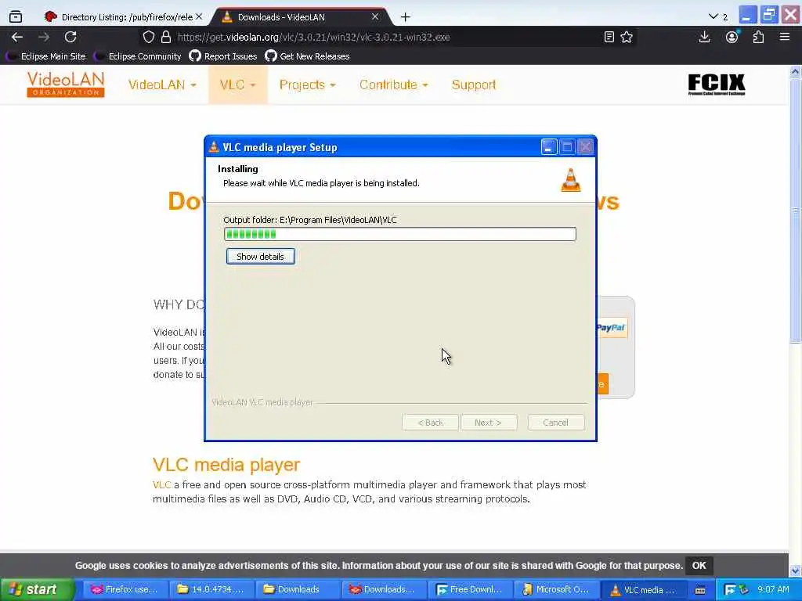Expand the Projects navigation dropdown
The height and width of the screenshot is (601, 802).
307,85
